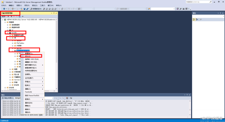Image resolution: width=225 pixels, height=122 pixels.
Task: Collapse the testdb database node
Action: [x=8, y=33]
